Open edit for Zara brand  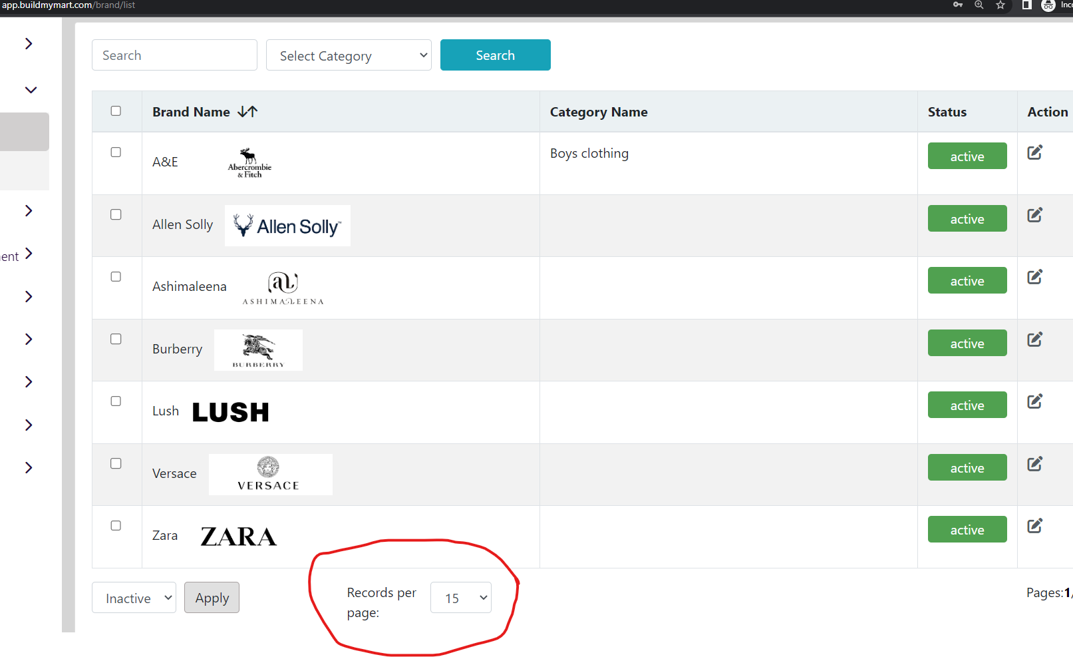pyautogui.click(x=1034, y=526)
